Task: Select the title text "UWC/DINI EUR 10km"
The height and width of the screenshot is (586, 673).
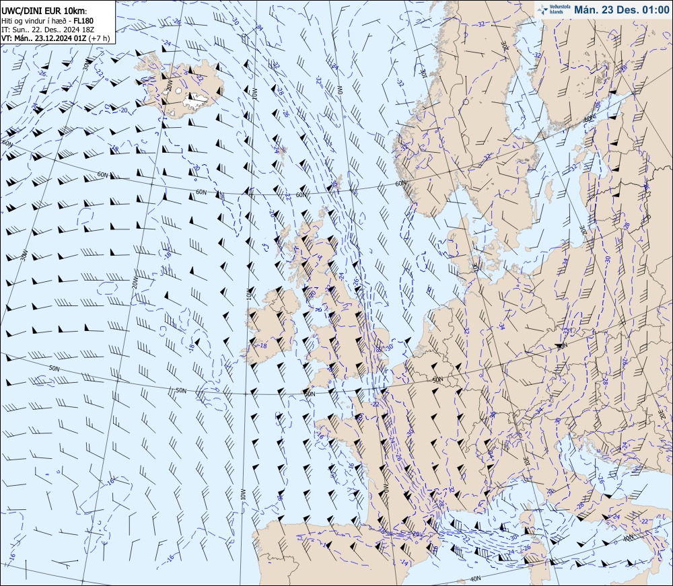Action: click(x=43, y=12)
